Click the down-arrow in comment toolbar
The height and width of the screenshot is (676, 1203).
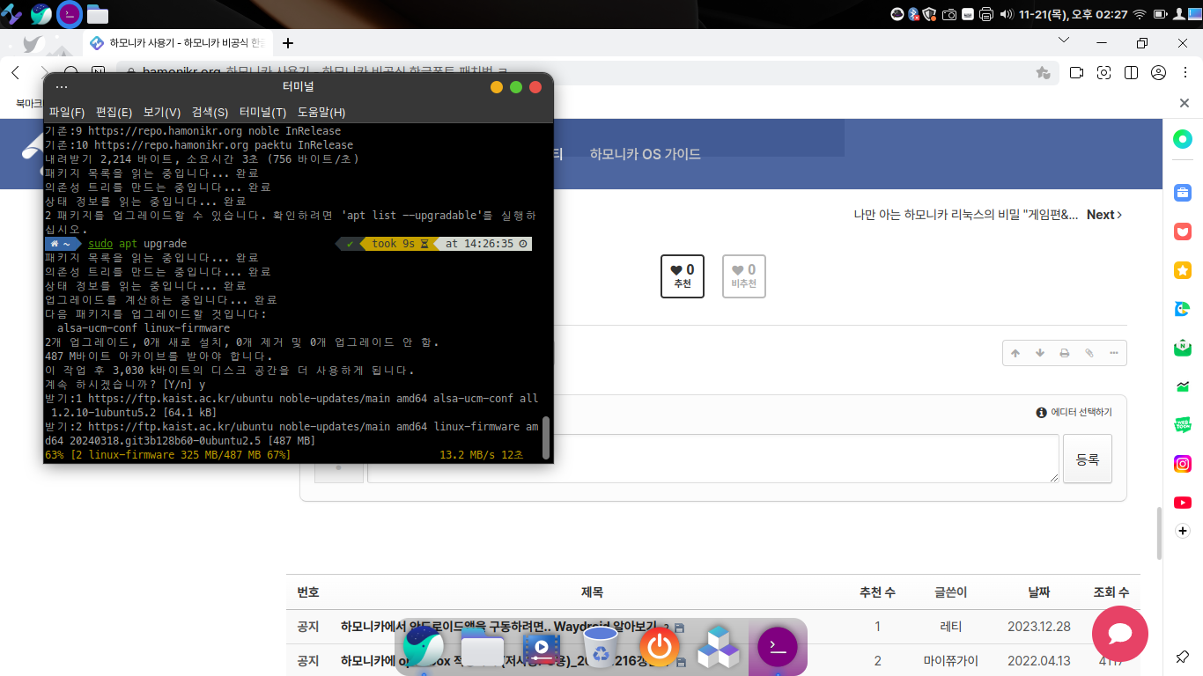click(1040, 353)
